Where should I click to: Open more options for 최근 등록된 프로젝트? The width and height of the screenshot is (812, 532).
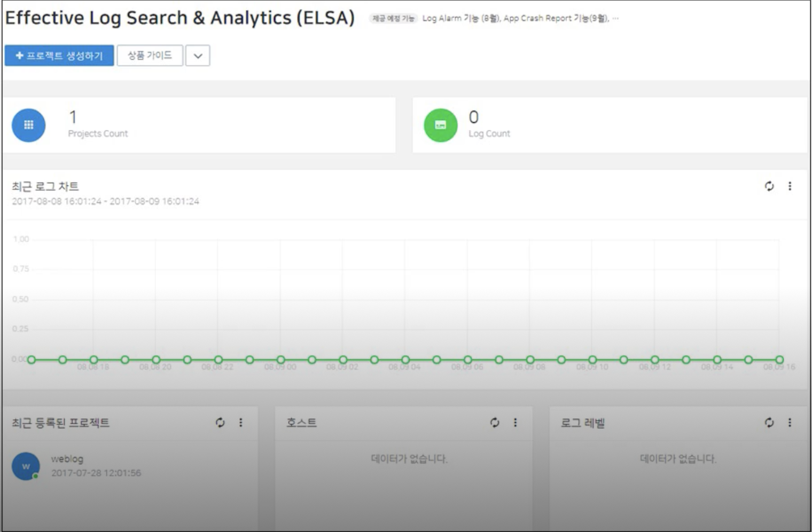coord(241,423)
